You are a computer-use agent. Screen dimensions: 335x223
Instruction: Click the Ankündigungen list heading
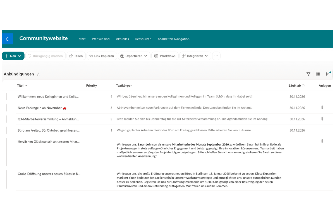coord(19,74)
